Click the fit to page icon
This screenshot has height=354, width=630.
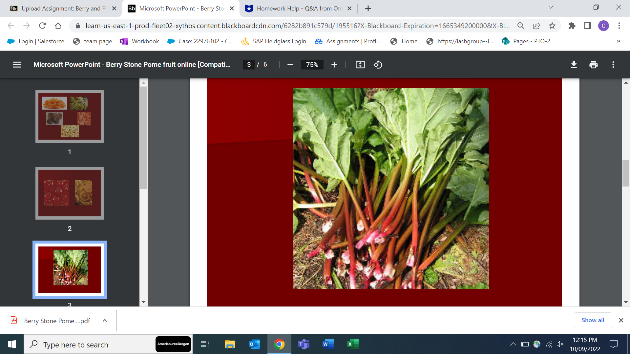point(360,65)
